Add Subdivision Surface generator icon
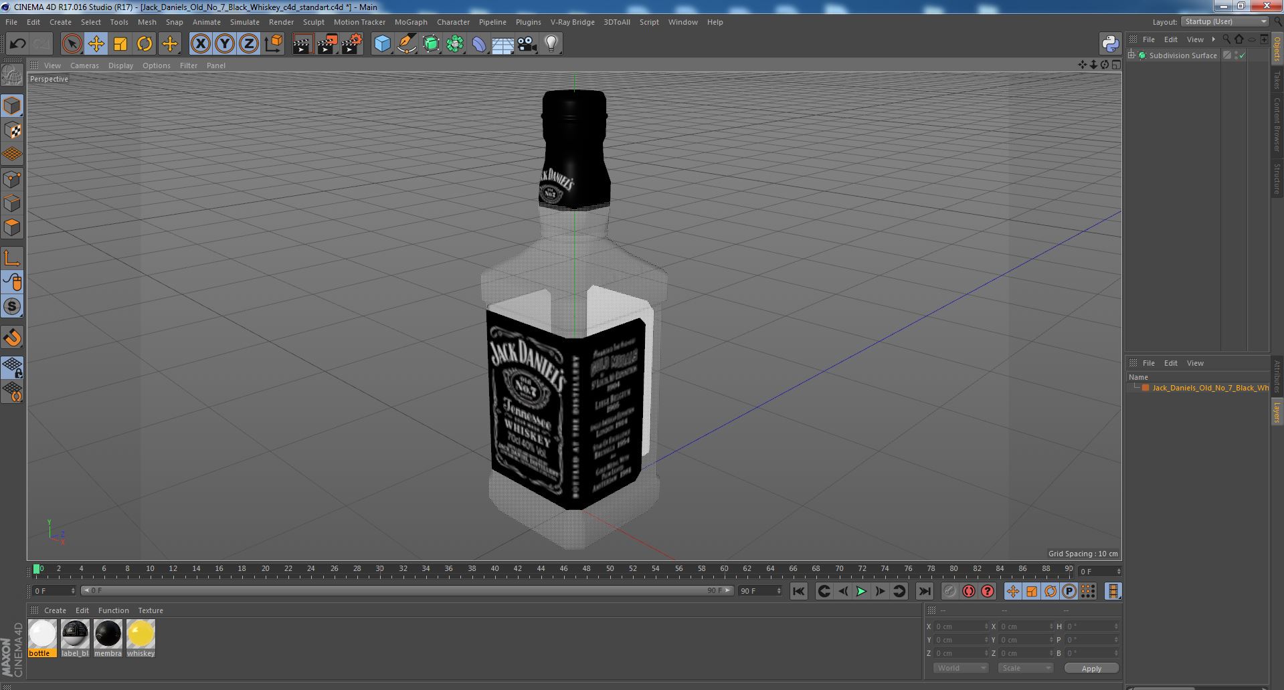The width and height of the screenshot is (1284, 690). pyautogui.click(x=431, y=44)
